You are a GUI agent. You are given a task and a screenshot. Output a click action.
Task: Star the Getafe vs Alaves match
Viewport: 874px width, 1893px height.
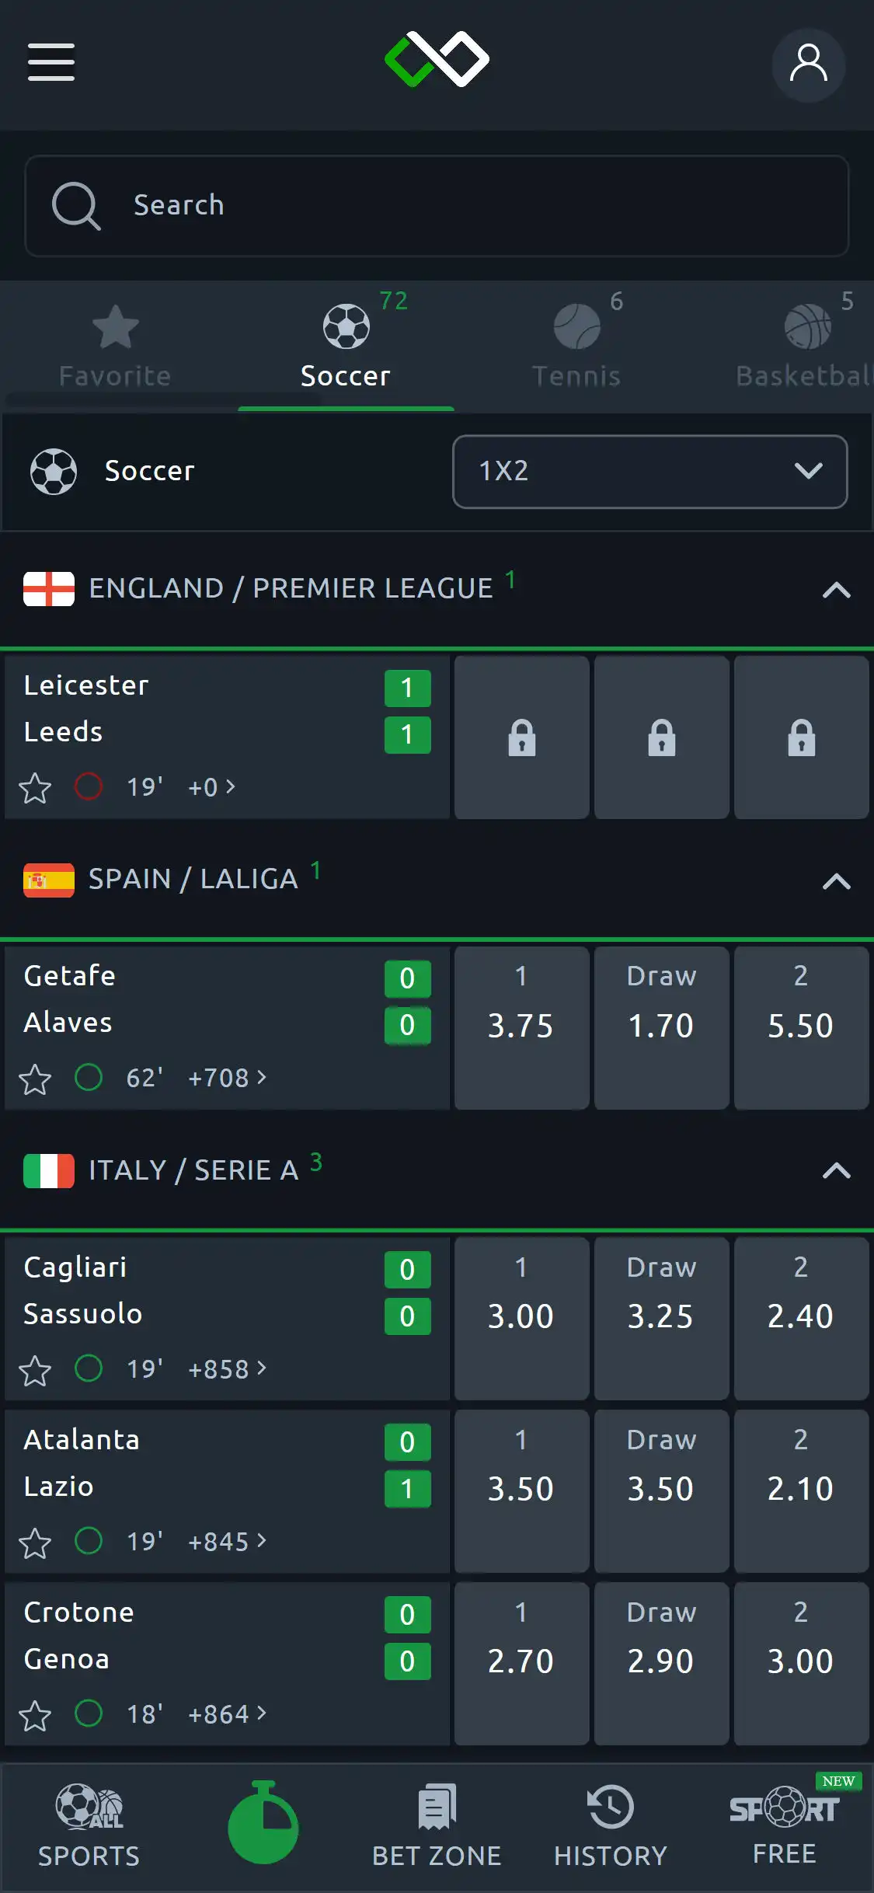pos(35,1079)
